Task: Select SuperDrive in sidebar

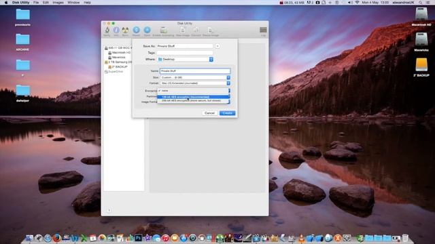Action: coord(114,71)
